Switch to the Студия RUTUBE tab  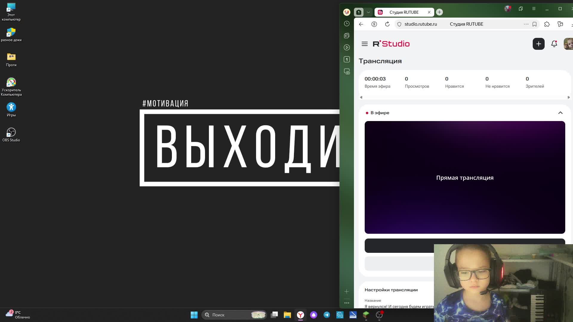(403, 12)
